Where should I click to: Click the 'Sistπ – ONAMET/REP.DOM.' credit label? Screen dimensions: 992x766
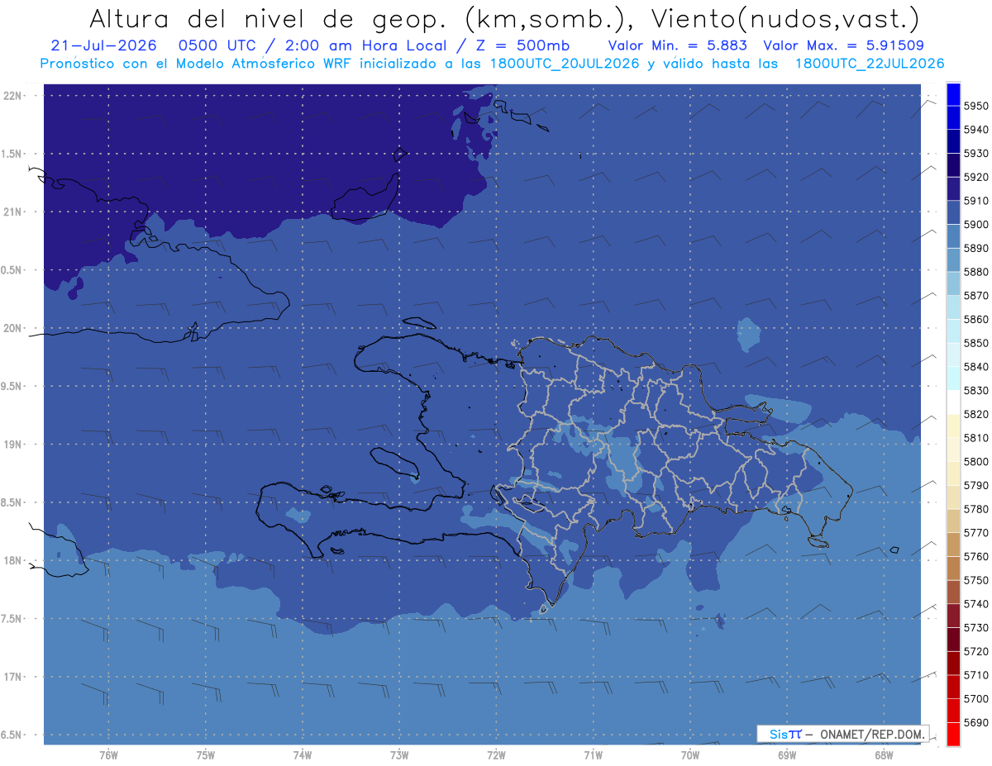(842, 734)
